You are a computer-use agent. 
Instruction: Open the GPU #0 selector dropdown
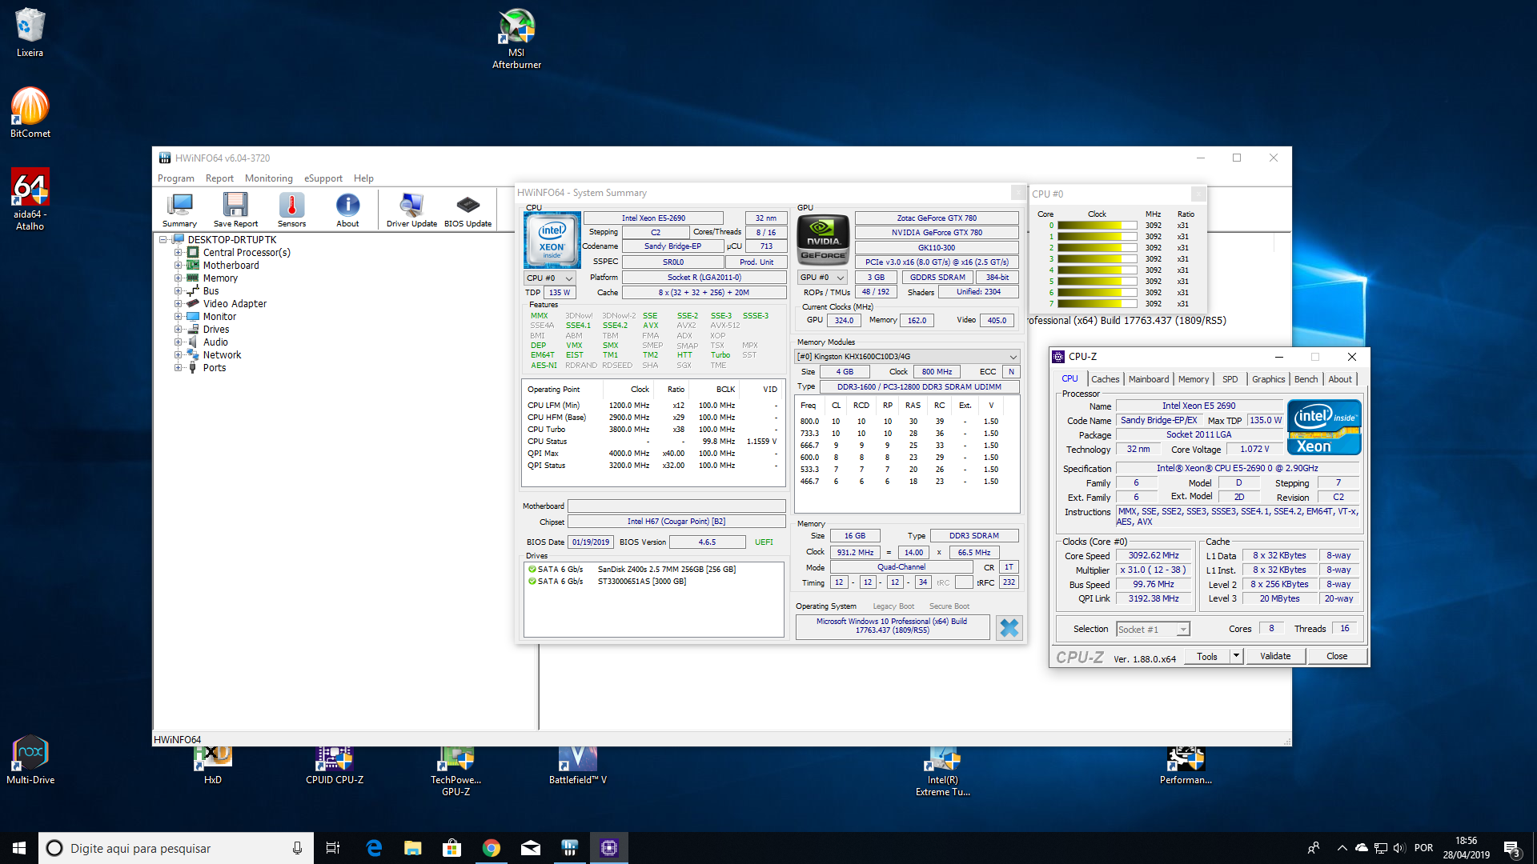(x=822, y=278)
